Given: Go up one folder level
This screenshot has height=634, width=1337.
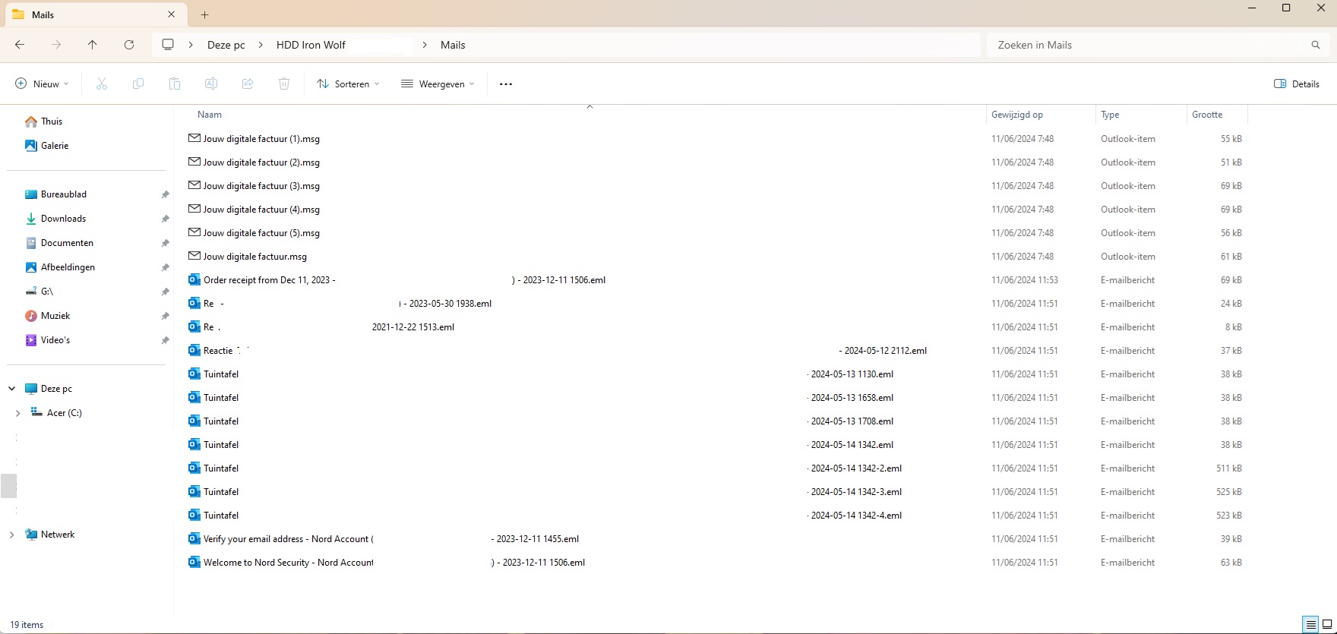Looking at the screenshot, I should coord(93,45).
